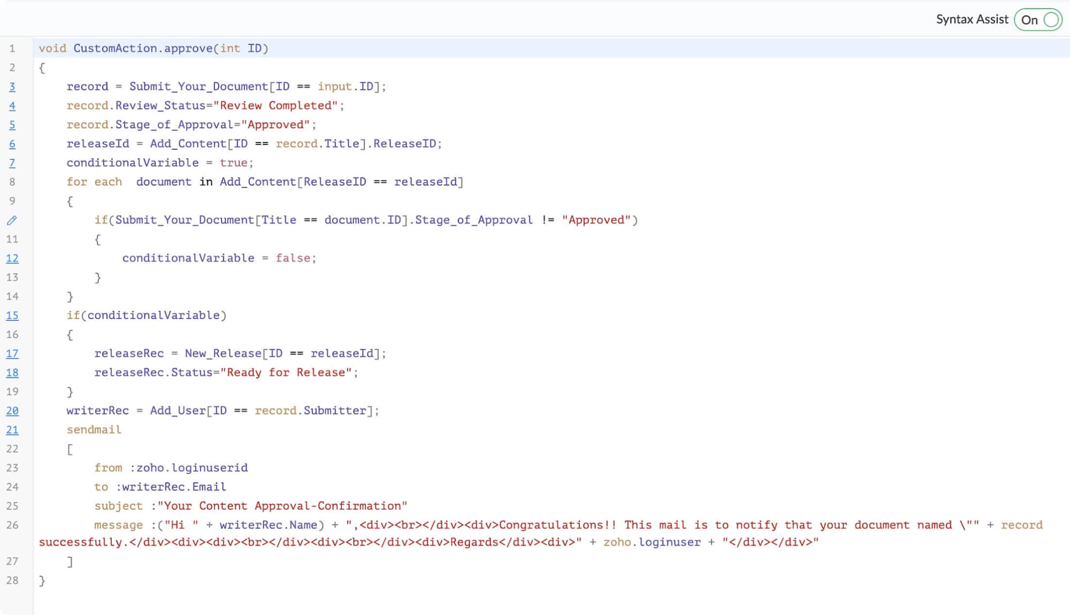The height and width of the screenshot is (615, 1070).
Task: Click the conditionalVariable = false statement
Action: point(219,258)
